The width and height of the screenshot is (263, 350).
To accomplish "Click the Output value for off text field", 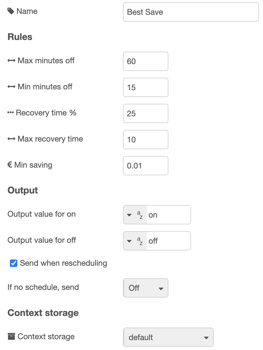I will pyautogui.click(x=168, y=241).
